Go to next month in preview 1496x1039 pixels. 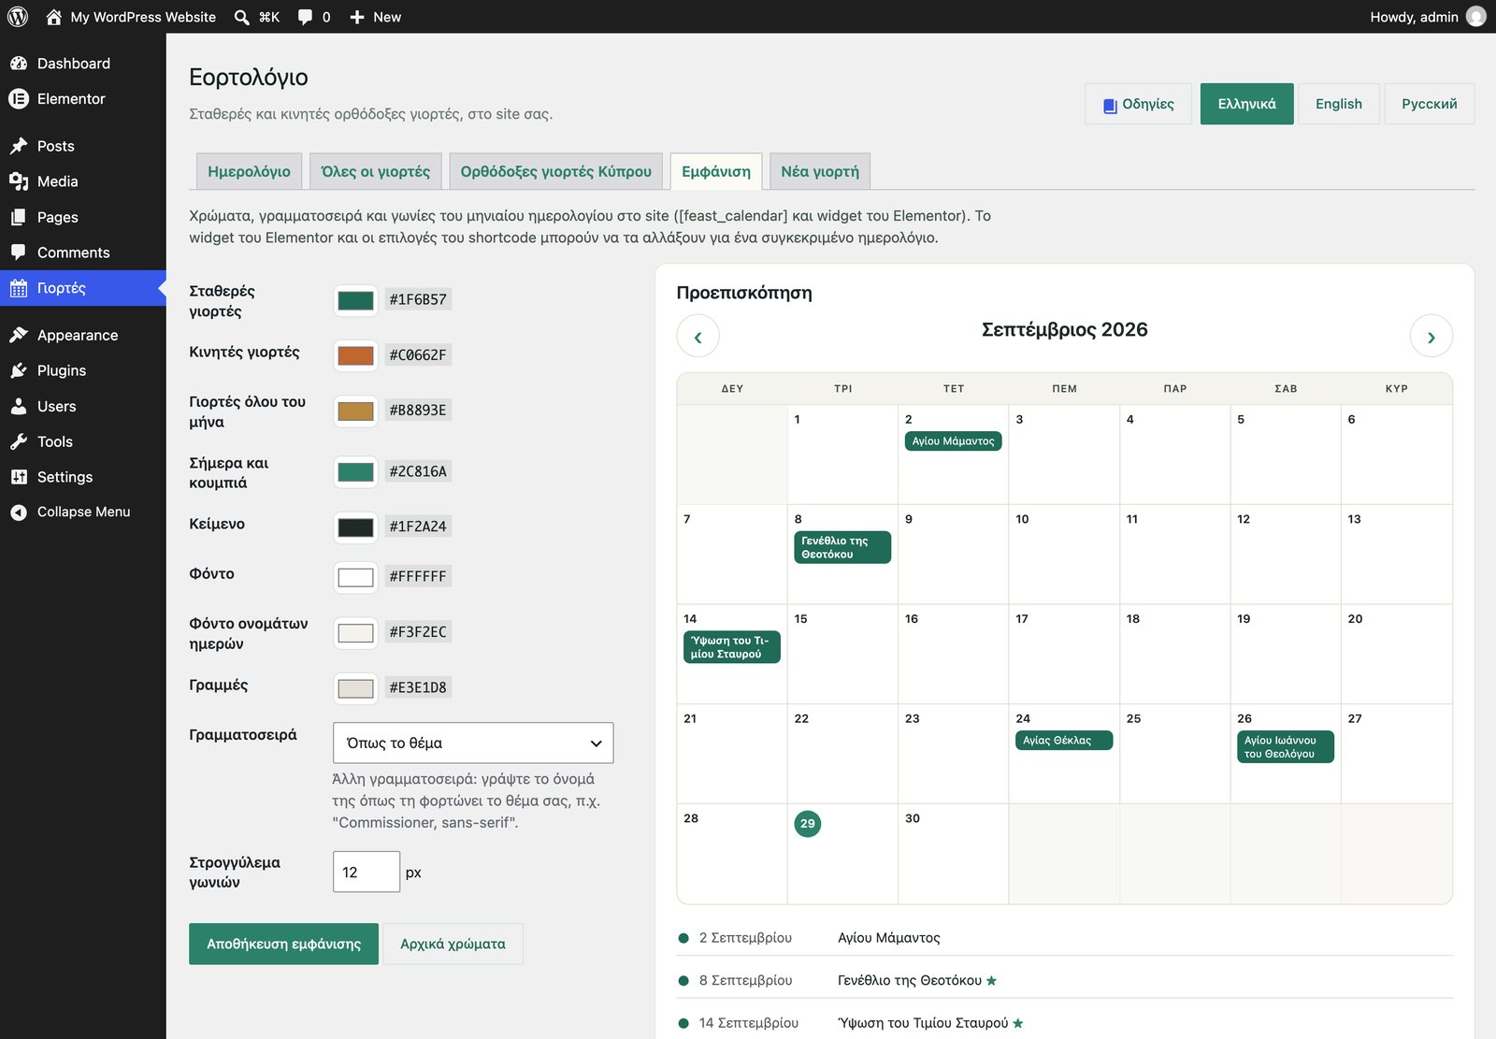point(1431,336)
